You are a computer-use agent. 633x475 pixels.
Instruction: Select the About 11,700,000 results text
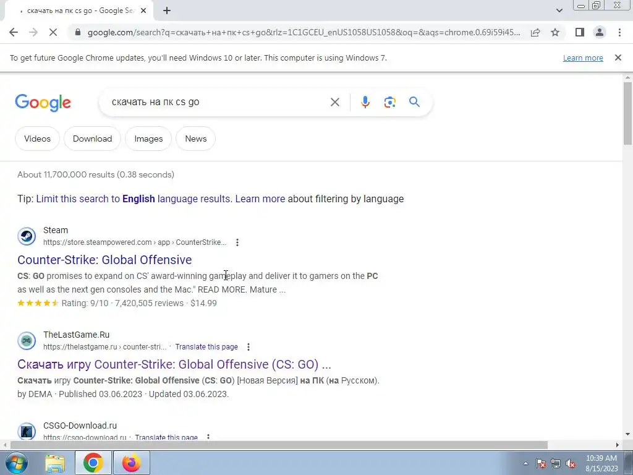[x=96, y=174]
